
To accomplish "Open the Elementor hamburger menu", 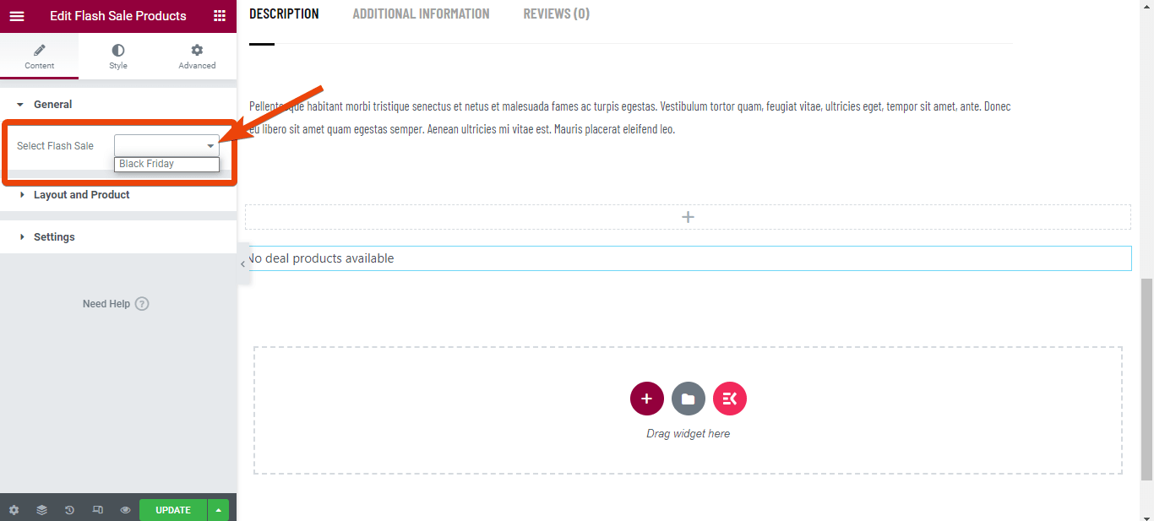I will [x=17, y=16].
